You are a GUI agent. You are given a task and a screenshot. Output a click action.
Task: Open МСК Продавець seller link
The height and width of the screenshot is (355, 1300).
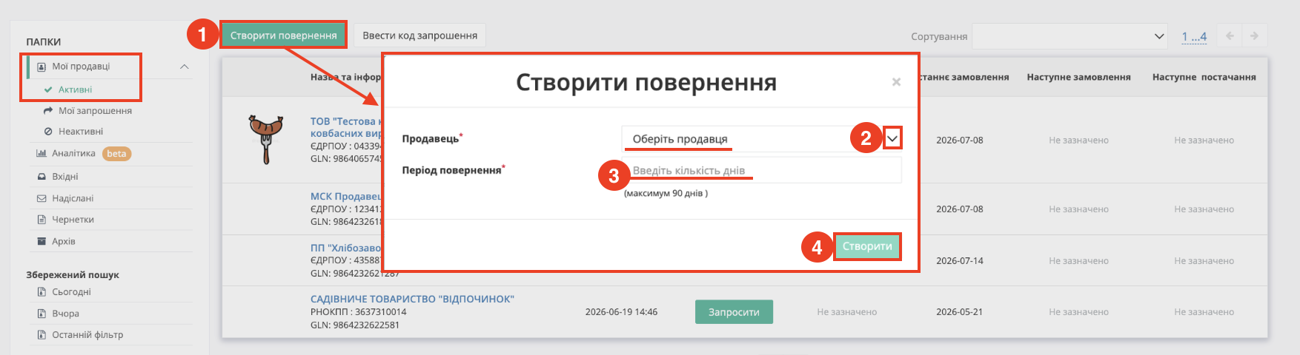tap(345, 196)
